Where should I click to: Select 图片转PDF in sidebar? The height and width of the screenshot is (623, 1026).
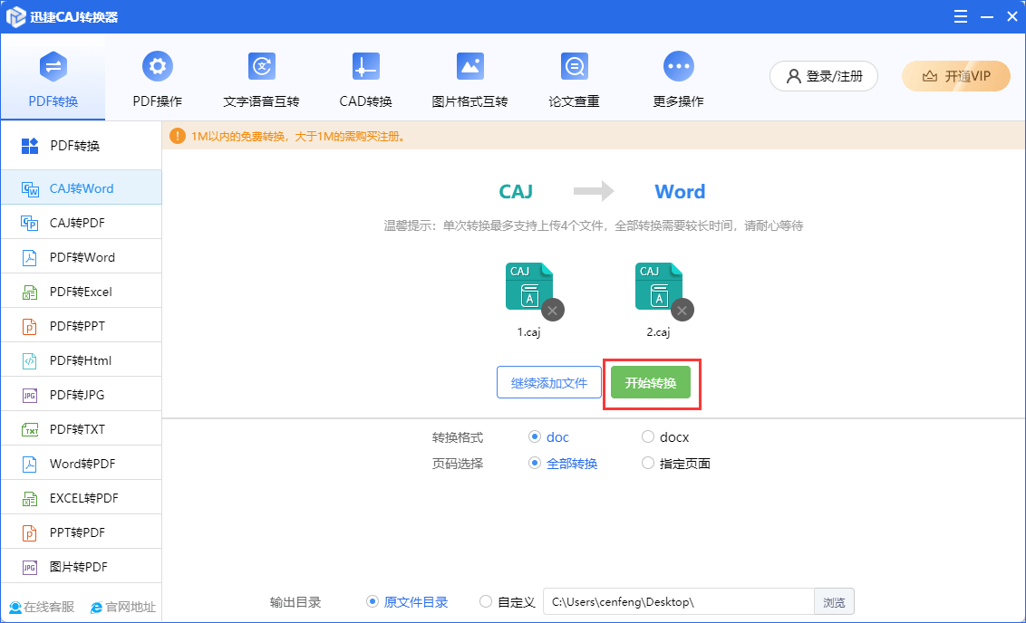(x=82, y=567)
